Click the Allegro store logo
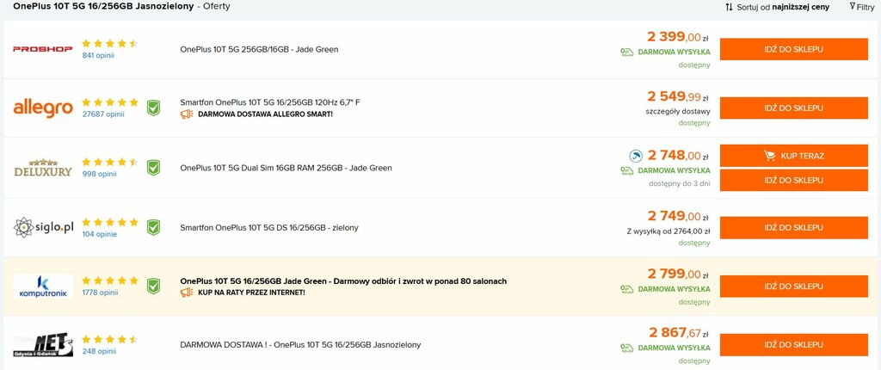Image resolution: width=881 pixels, height=370 pixels. point(43,108)
